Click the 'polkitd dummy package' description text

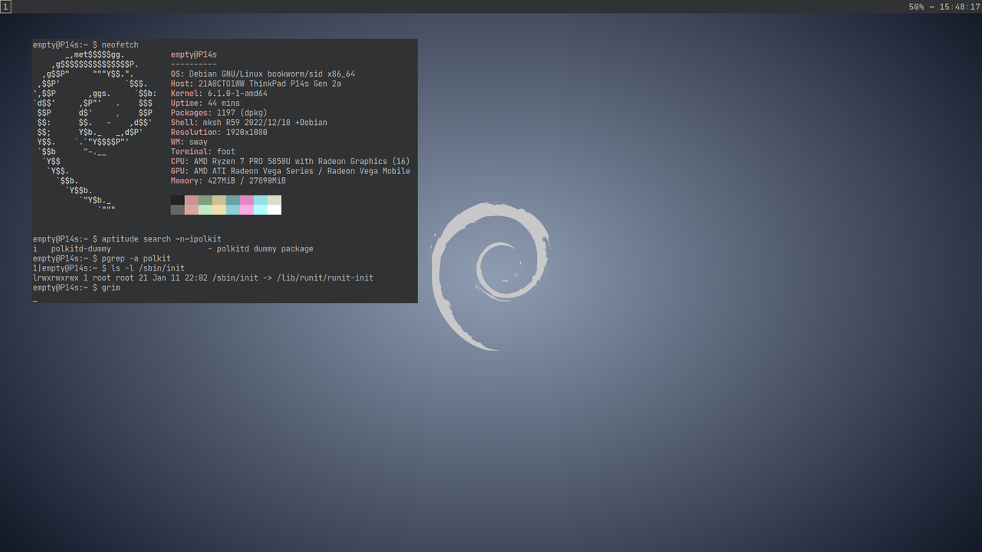pyautogui.click(x=265, y=249)
